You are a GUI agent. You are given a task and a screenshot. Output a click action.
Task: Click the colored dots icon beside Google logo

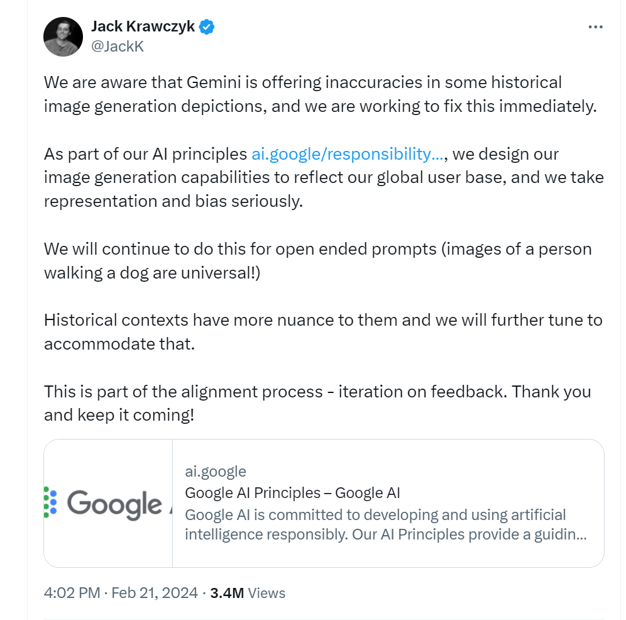[50, 502]
